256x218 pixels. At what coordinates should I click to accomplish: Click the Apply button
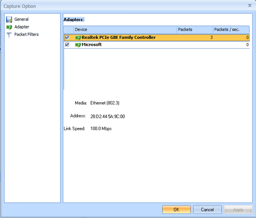point(238,210)
